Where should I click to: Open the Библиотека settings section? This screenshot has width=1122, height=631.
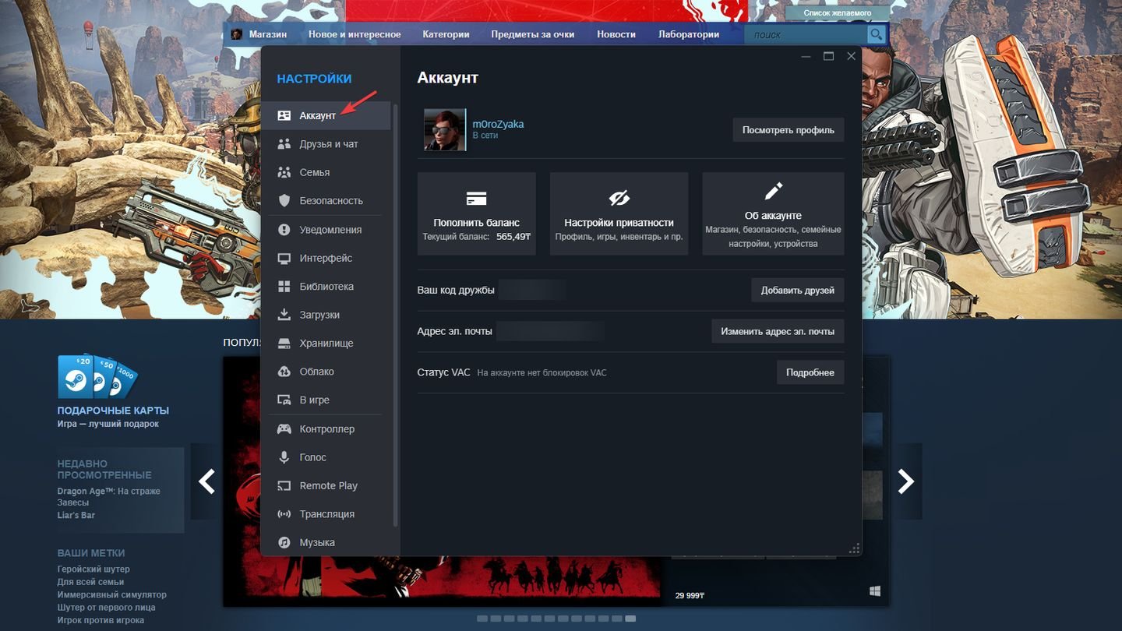pos(326,287)
